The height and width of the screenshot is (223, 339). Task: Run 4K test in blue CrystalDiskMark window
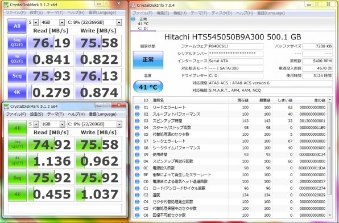[17, 92]
